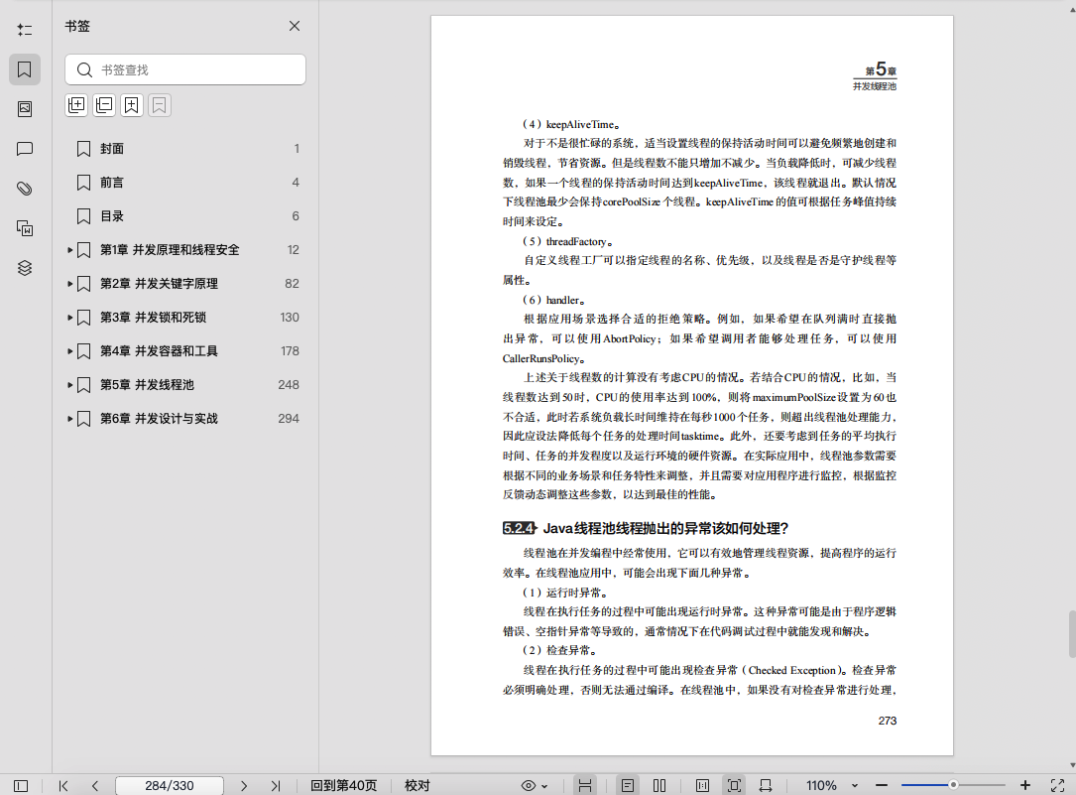Toggle the sidebar panel button in status bar

pos(21,785)
